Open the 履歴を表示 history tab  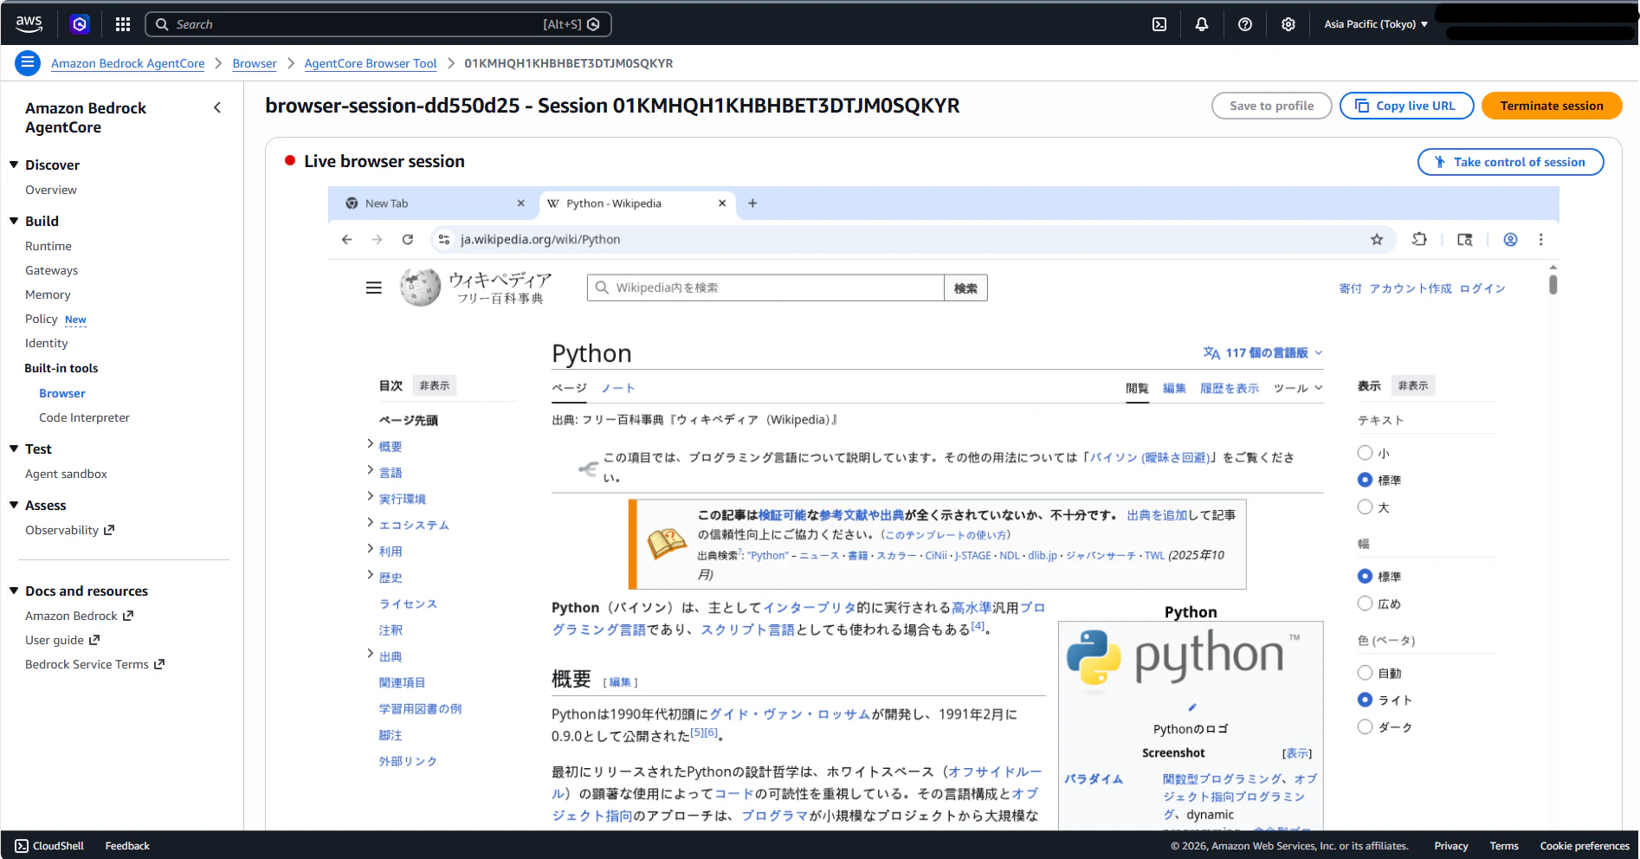(1230, 388)
